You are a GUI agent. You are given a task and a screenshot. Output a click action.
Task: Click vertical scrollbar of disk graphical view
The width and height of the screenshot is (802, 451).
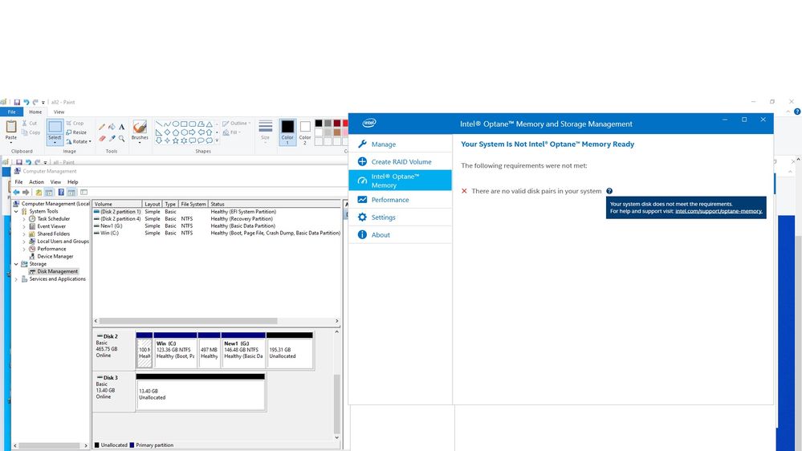(x=336, y=404)
